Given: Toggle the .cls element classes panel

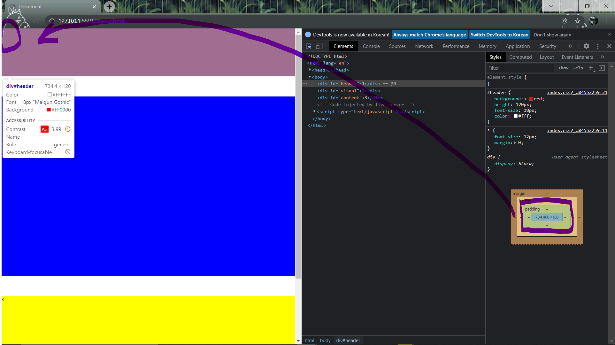Looking at the screenshot, I should tap(578, 68).
